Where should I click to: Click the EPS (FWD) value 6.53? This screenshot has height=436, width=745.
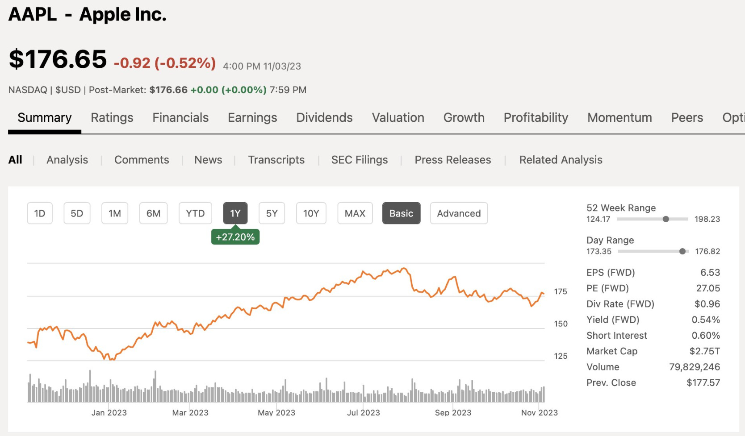coord(710,272)
